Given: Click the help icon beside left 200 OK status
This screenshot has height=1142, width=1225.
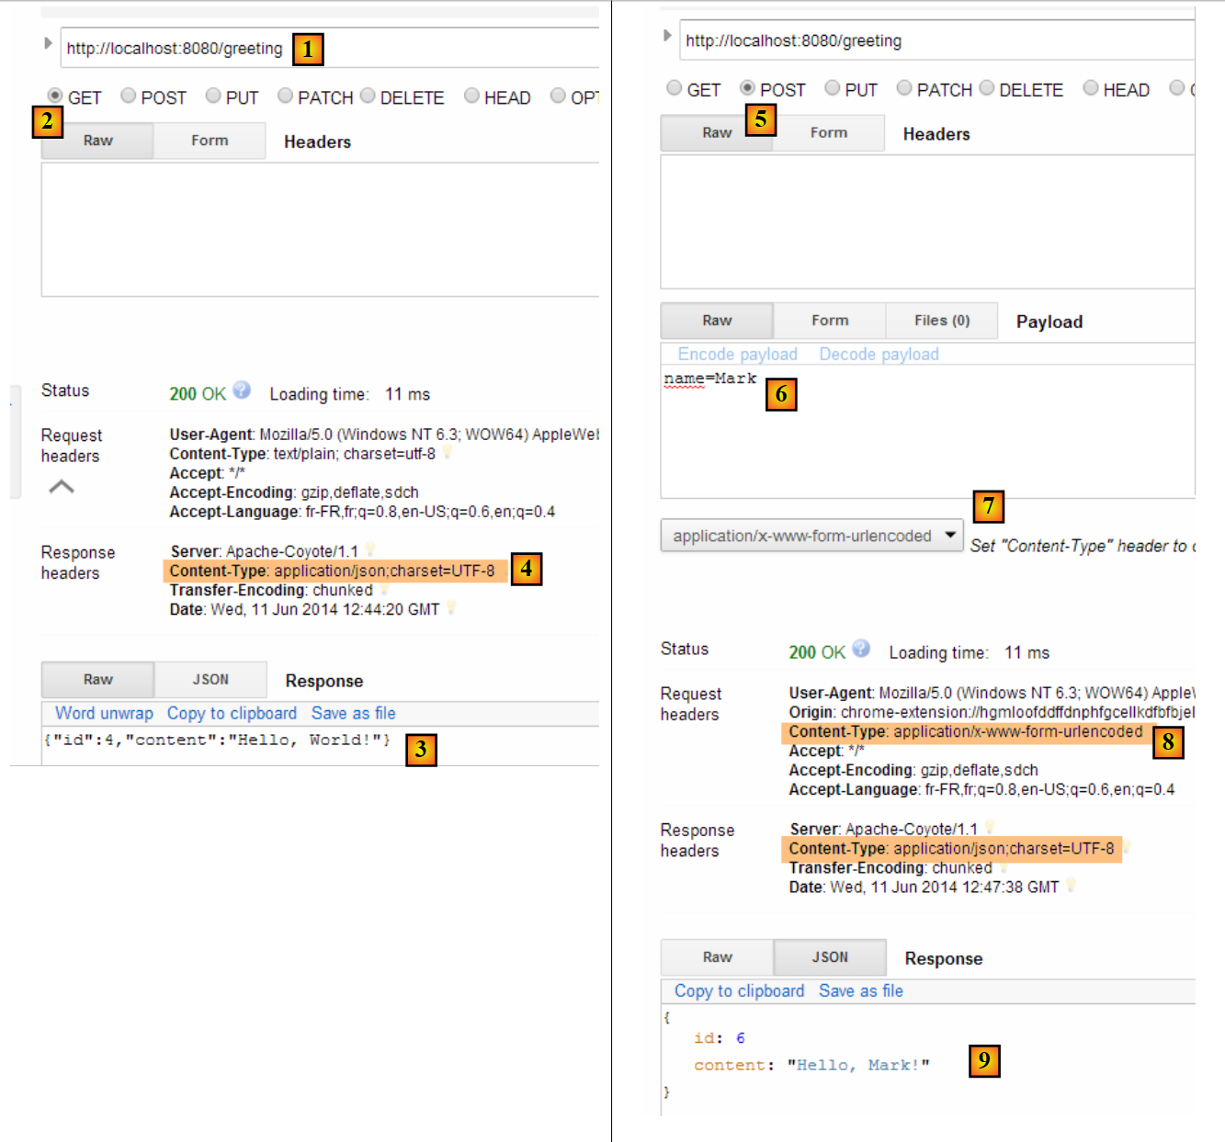Looking at the screenshot, I should point(242,390).
